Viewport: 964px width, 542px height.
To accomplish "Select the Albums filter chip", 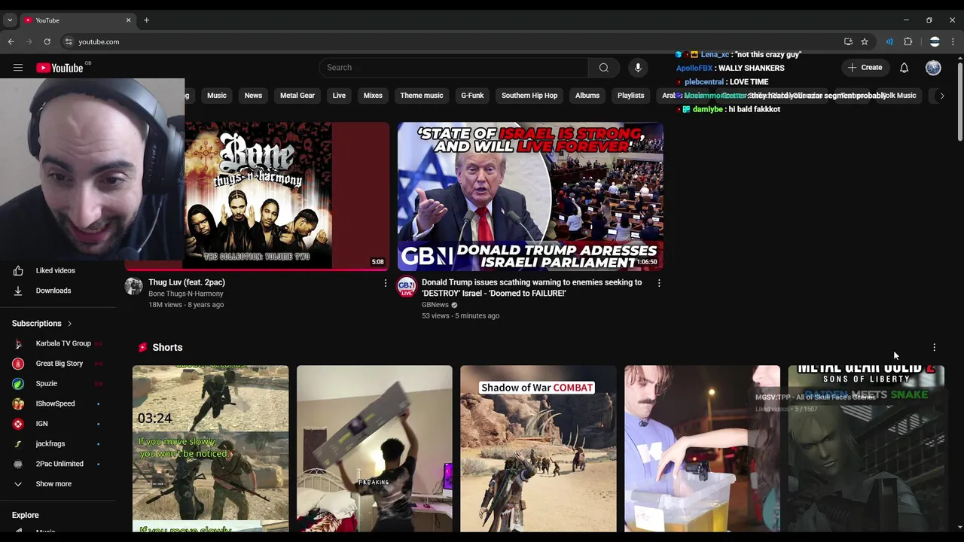I will coord(587,96).
